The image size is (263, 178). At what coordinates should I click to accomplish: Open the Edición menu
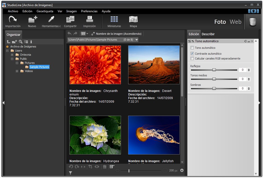pos(27,11)
